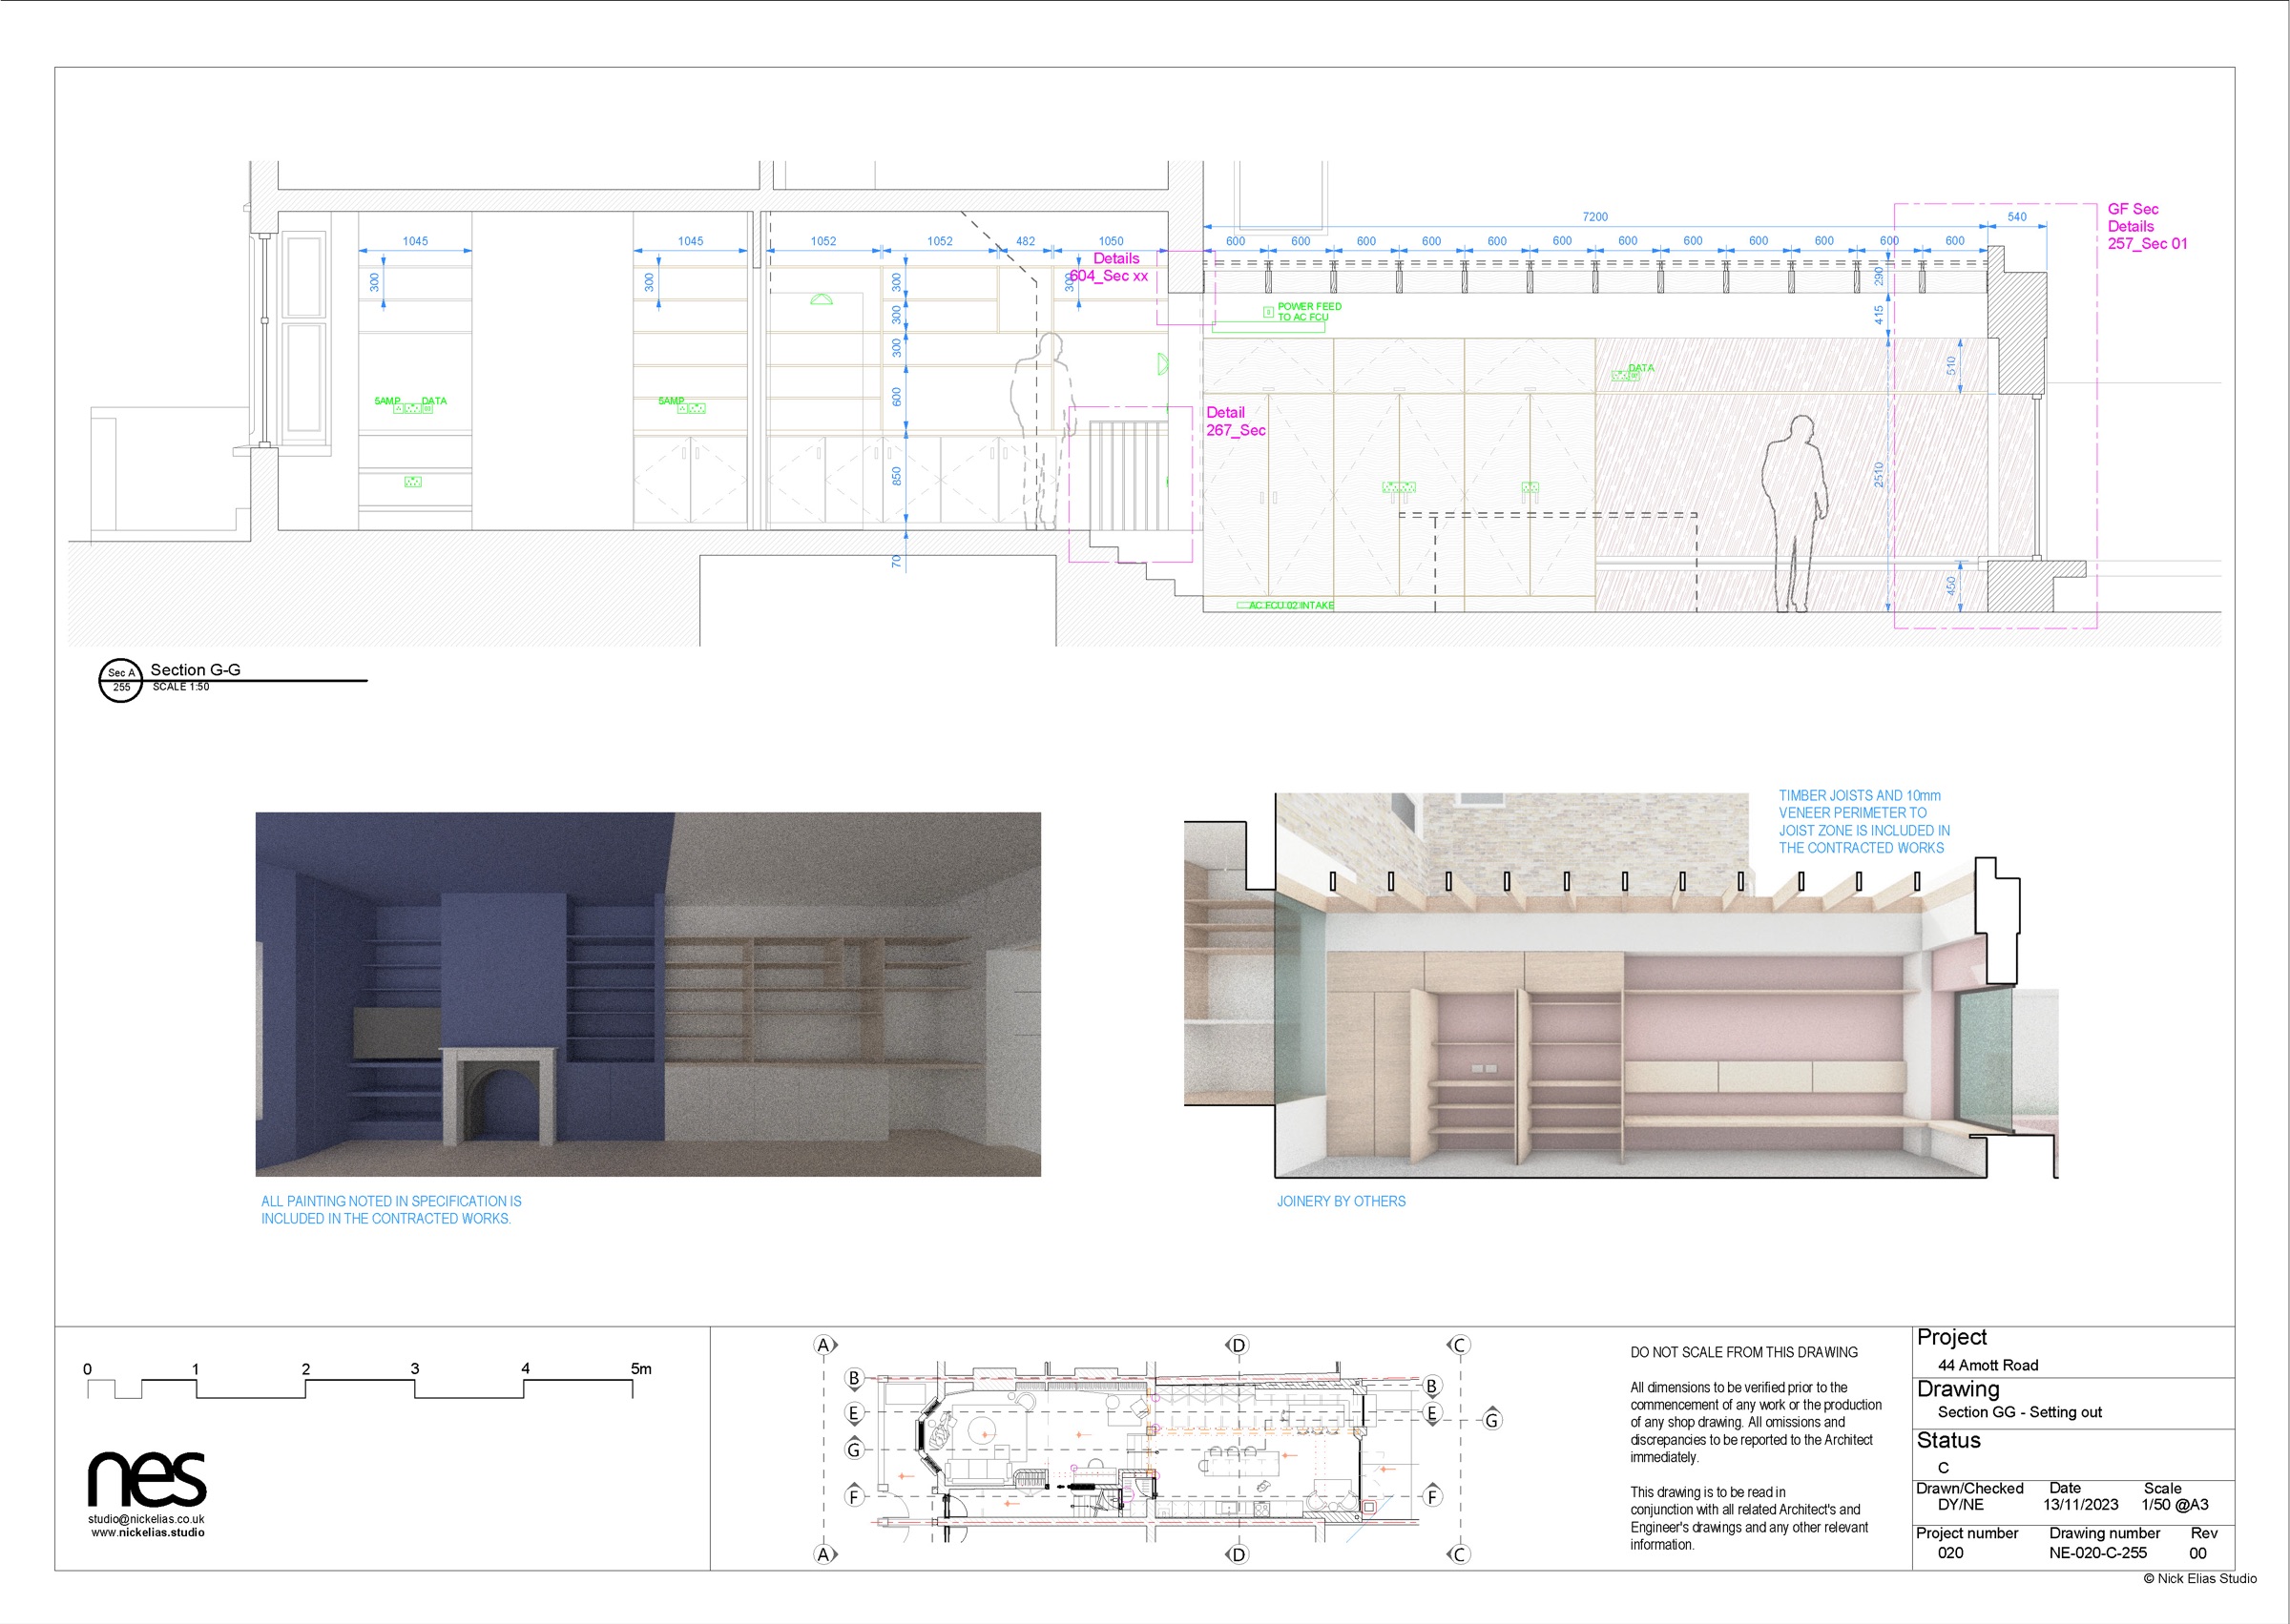Click the 1050 dimension value
This screenshot has height=1624, width=2290.
[1111, 241]
